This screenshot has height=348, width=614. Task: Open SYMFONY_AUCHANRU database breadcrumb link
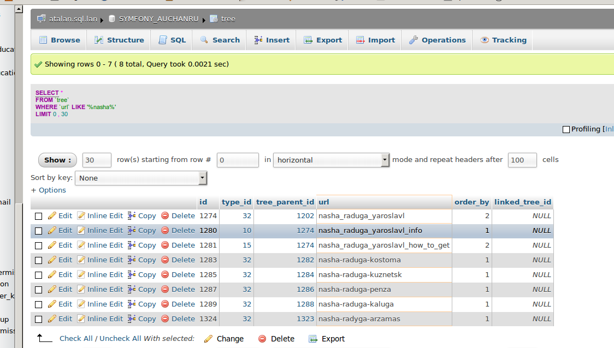[x=158, y=19]
